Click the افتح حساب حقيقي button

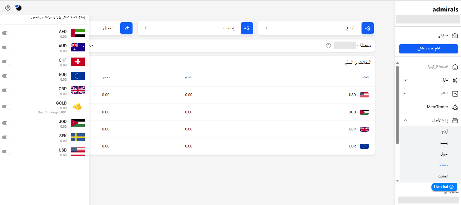pos(429,49)
